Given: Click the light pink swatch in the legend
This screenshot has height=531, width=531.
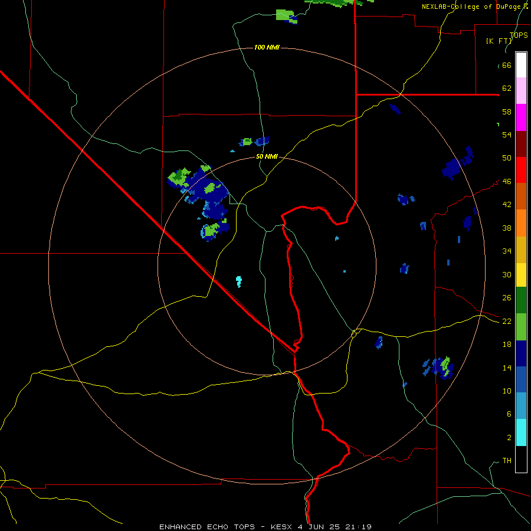Looking at the screenshot, I should [521, 91].
